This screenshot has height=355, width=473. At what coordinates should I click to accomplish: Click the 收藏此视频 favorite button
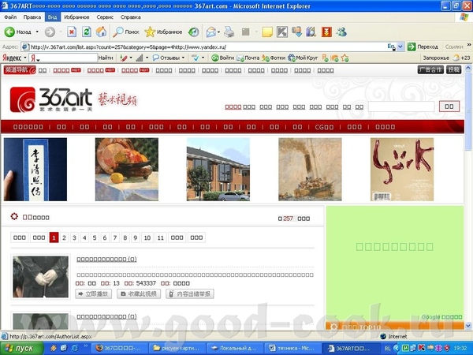(139, 293)
